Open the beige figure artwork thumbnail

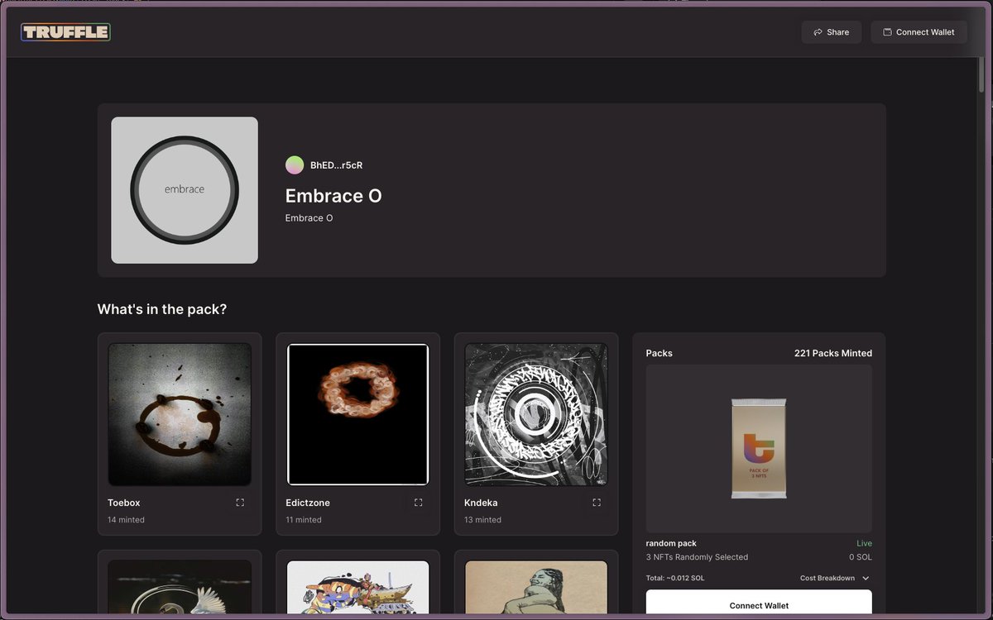pyautogui.click(x=536, y=587)
